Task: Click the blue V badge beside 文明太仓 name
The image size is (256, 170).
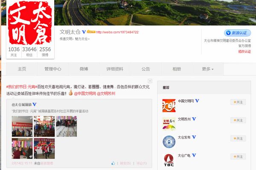Action: click(84, 32)
